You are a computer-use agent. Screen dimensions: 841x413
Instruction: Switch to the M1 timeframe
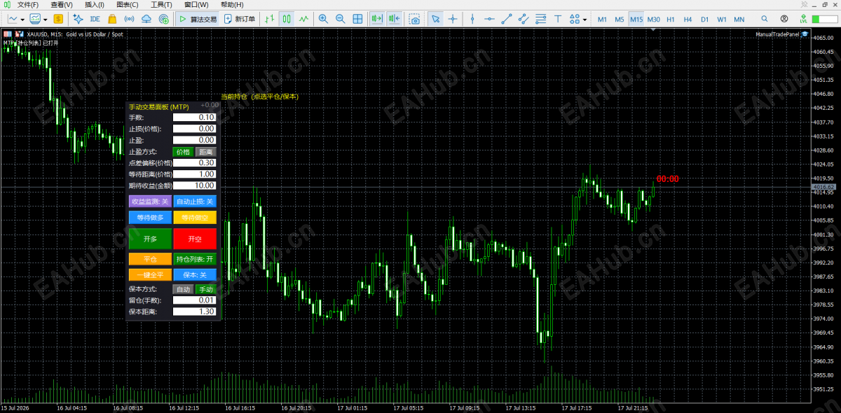click(x=602, y=20)
